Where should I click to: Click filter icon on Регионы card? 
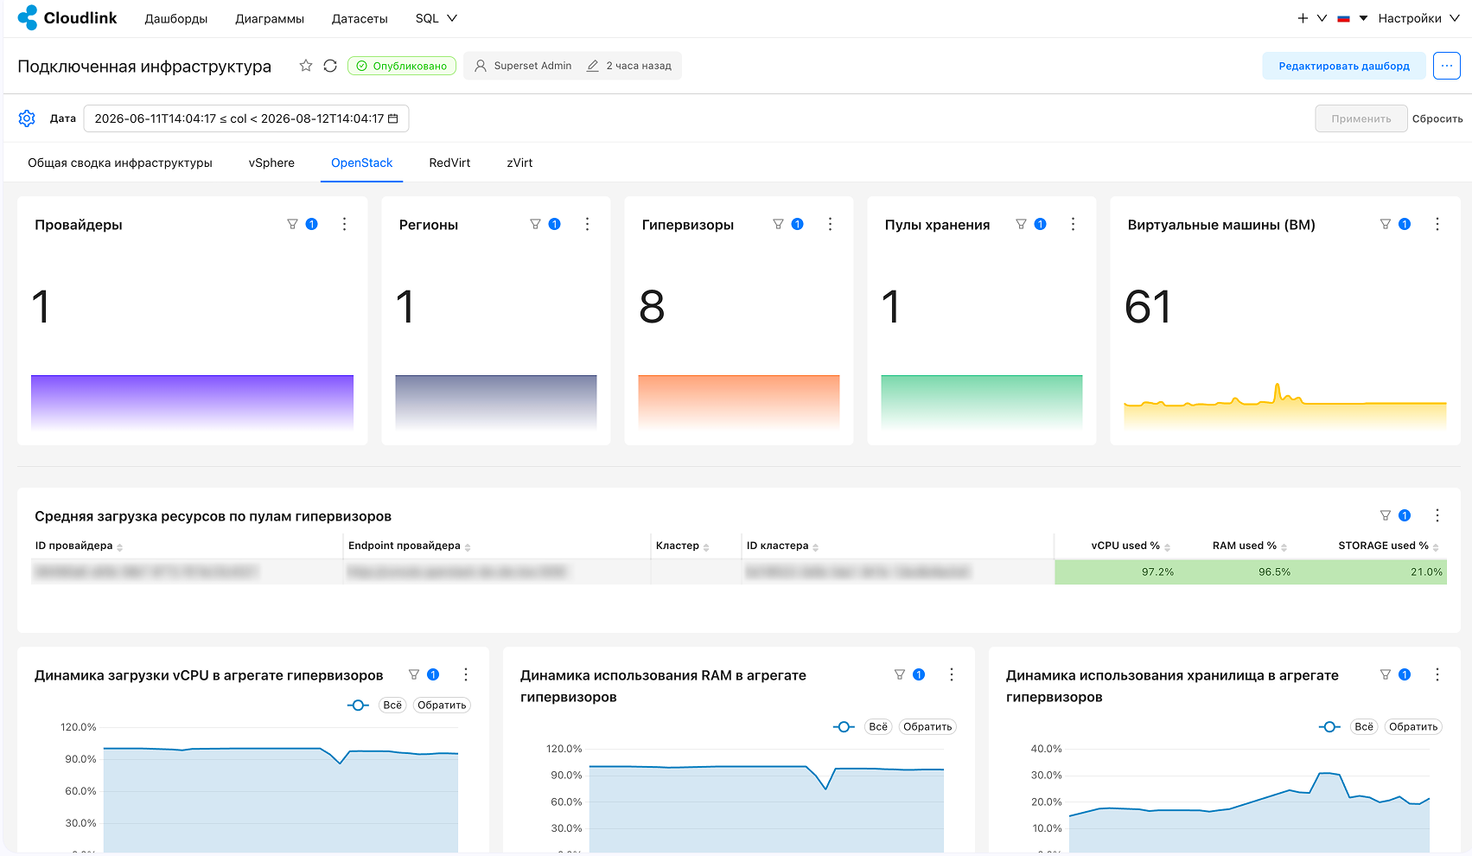(535, 224)
